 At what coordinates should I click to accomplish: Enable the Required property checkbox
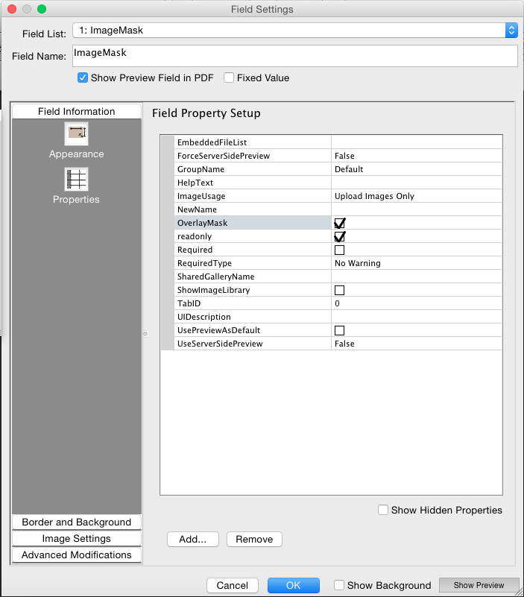coord(340,250)
